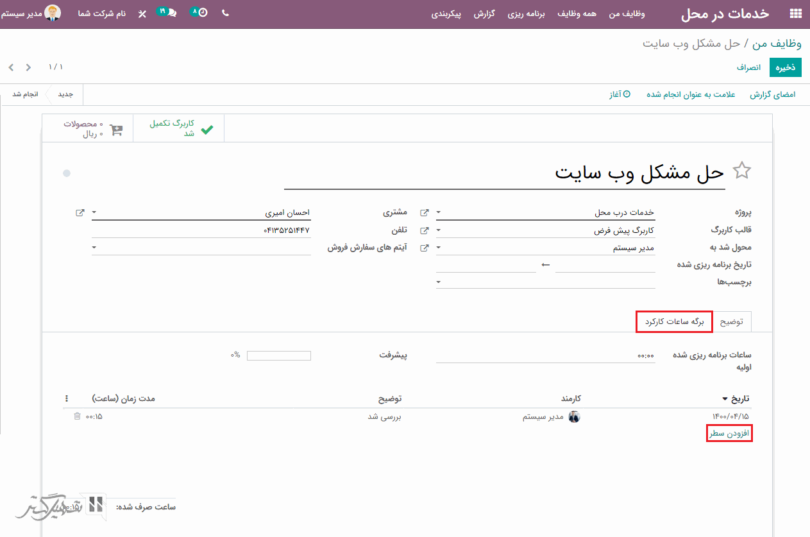Viewport: 810px width, 537px height.
Task: Toggle the kanban state grey circle
Action: [x=67, y=173]
